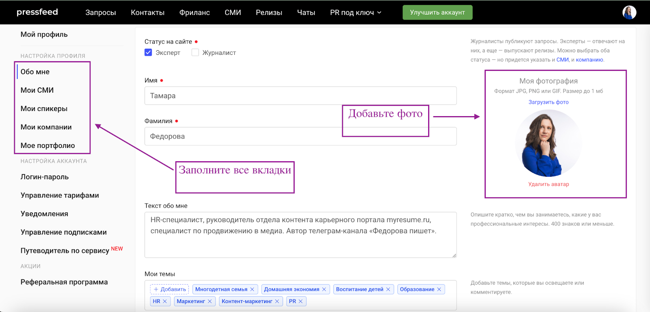This screenshot has width=650, height=312.
Task: Expand the PR под ключ menu
Action: point(355,13)
